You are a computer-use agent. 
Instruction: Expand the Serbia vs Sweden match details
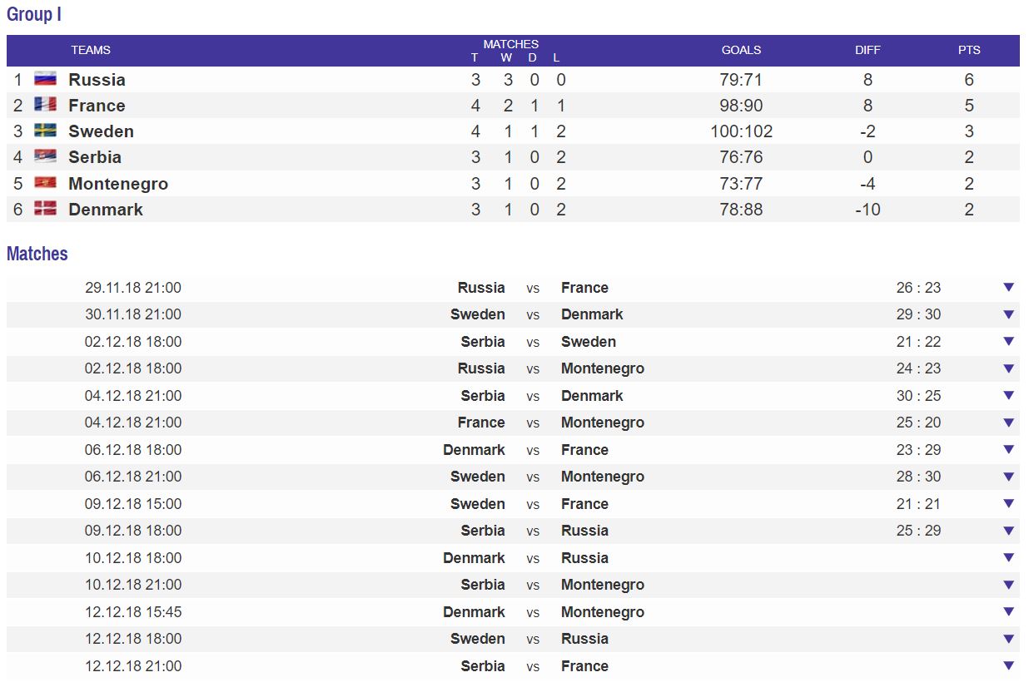click(1008, 341)
